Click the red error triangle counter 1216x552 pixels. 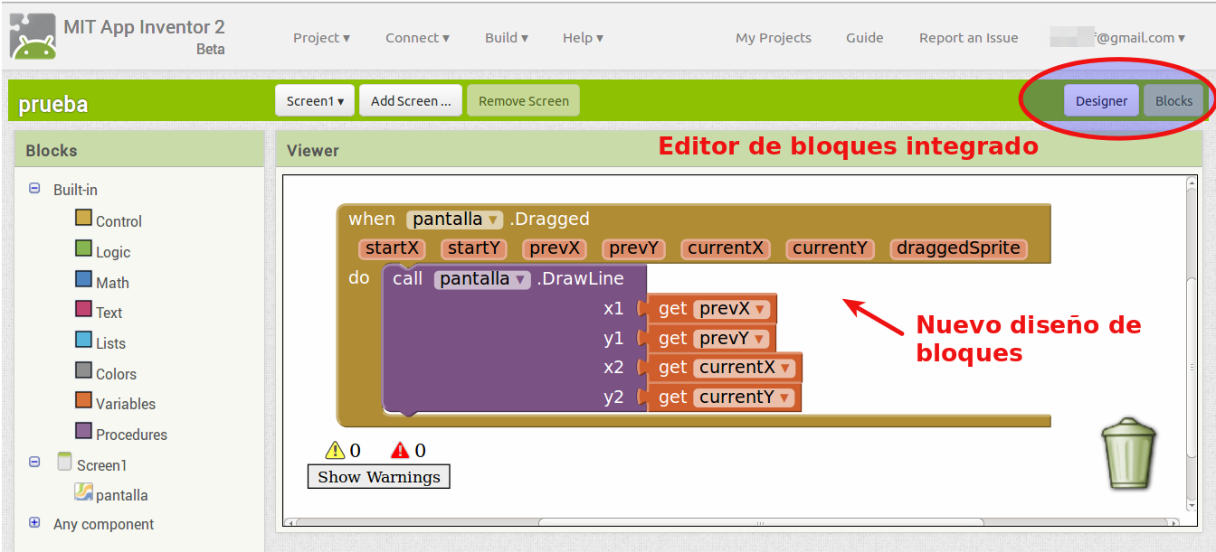point(408,450)
